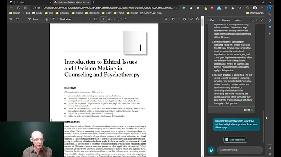
Task: Open the Favourites star toolbar icon
Action: tap(226, 8)
